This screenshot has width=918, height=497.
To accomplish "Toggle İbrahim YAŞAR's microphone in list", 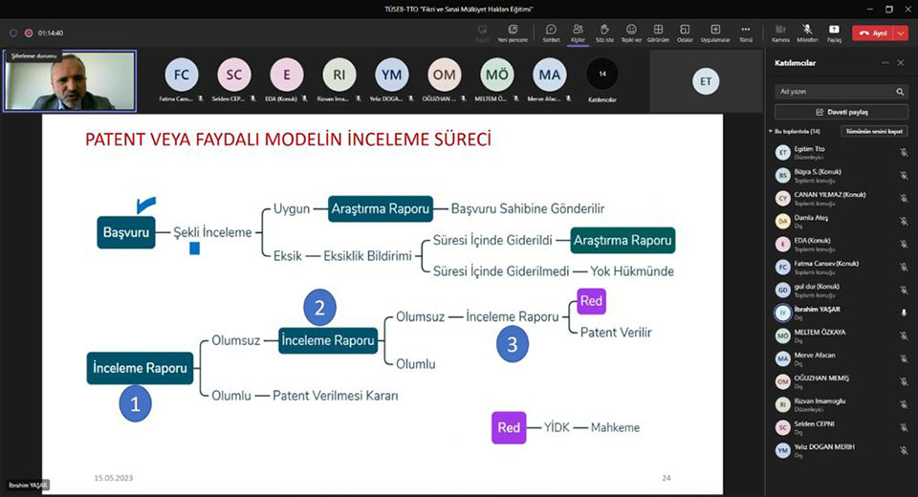I will [904, 313].
